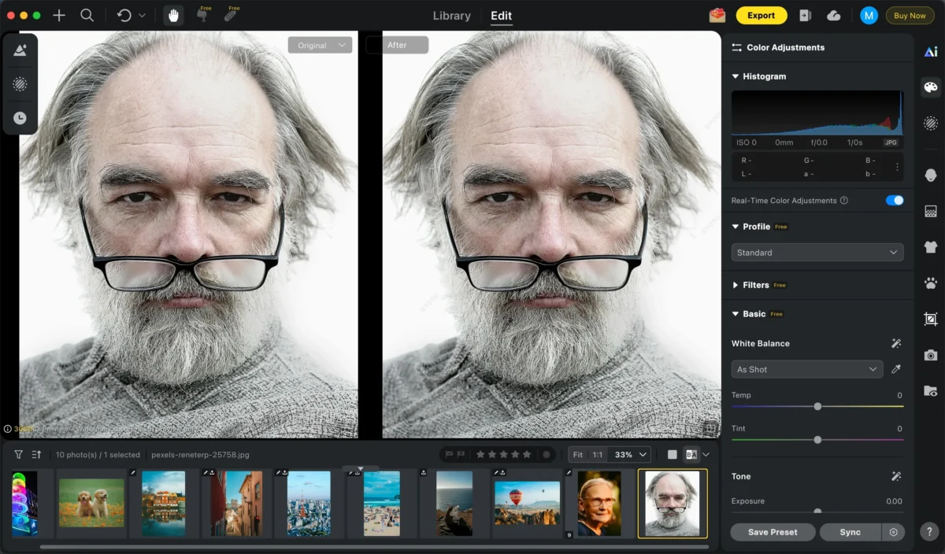Open the Original comparison dropdown

coord(320,45)
